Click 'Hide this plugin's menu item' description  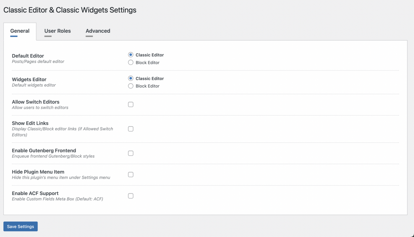61,177
